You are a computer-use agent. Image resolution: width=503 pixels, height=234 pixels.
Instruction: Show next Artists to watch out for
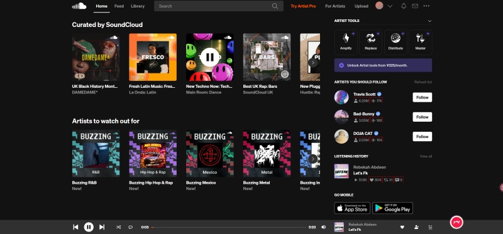[312, 159]
